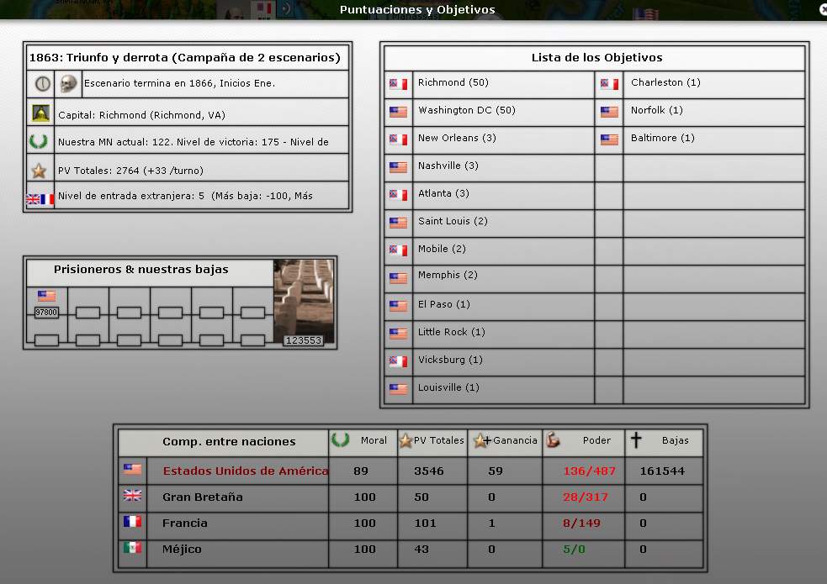827x584 pixels.
Task: Click the British-French flag icon beside Nivel de entrada extranjera
Action: tap(40, 199)
